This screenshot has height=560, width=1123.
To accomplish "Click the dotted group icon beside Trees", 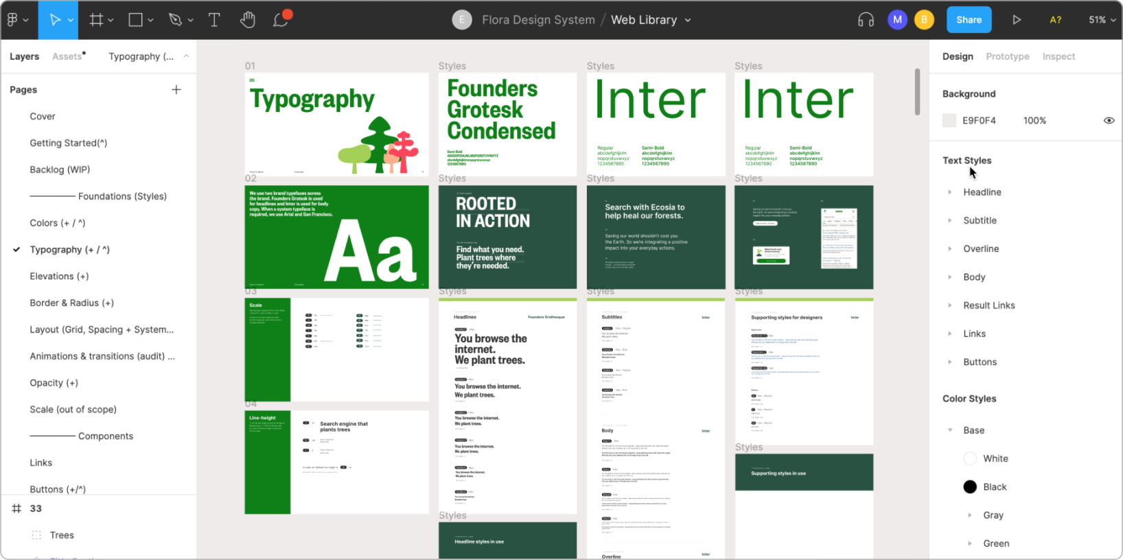I will [x=36, y=535].
